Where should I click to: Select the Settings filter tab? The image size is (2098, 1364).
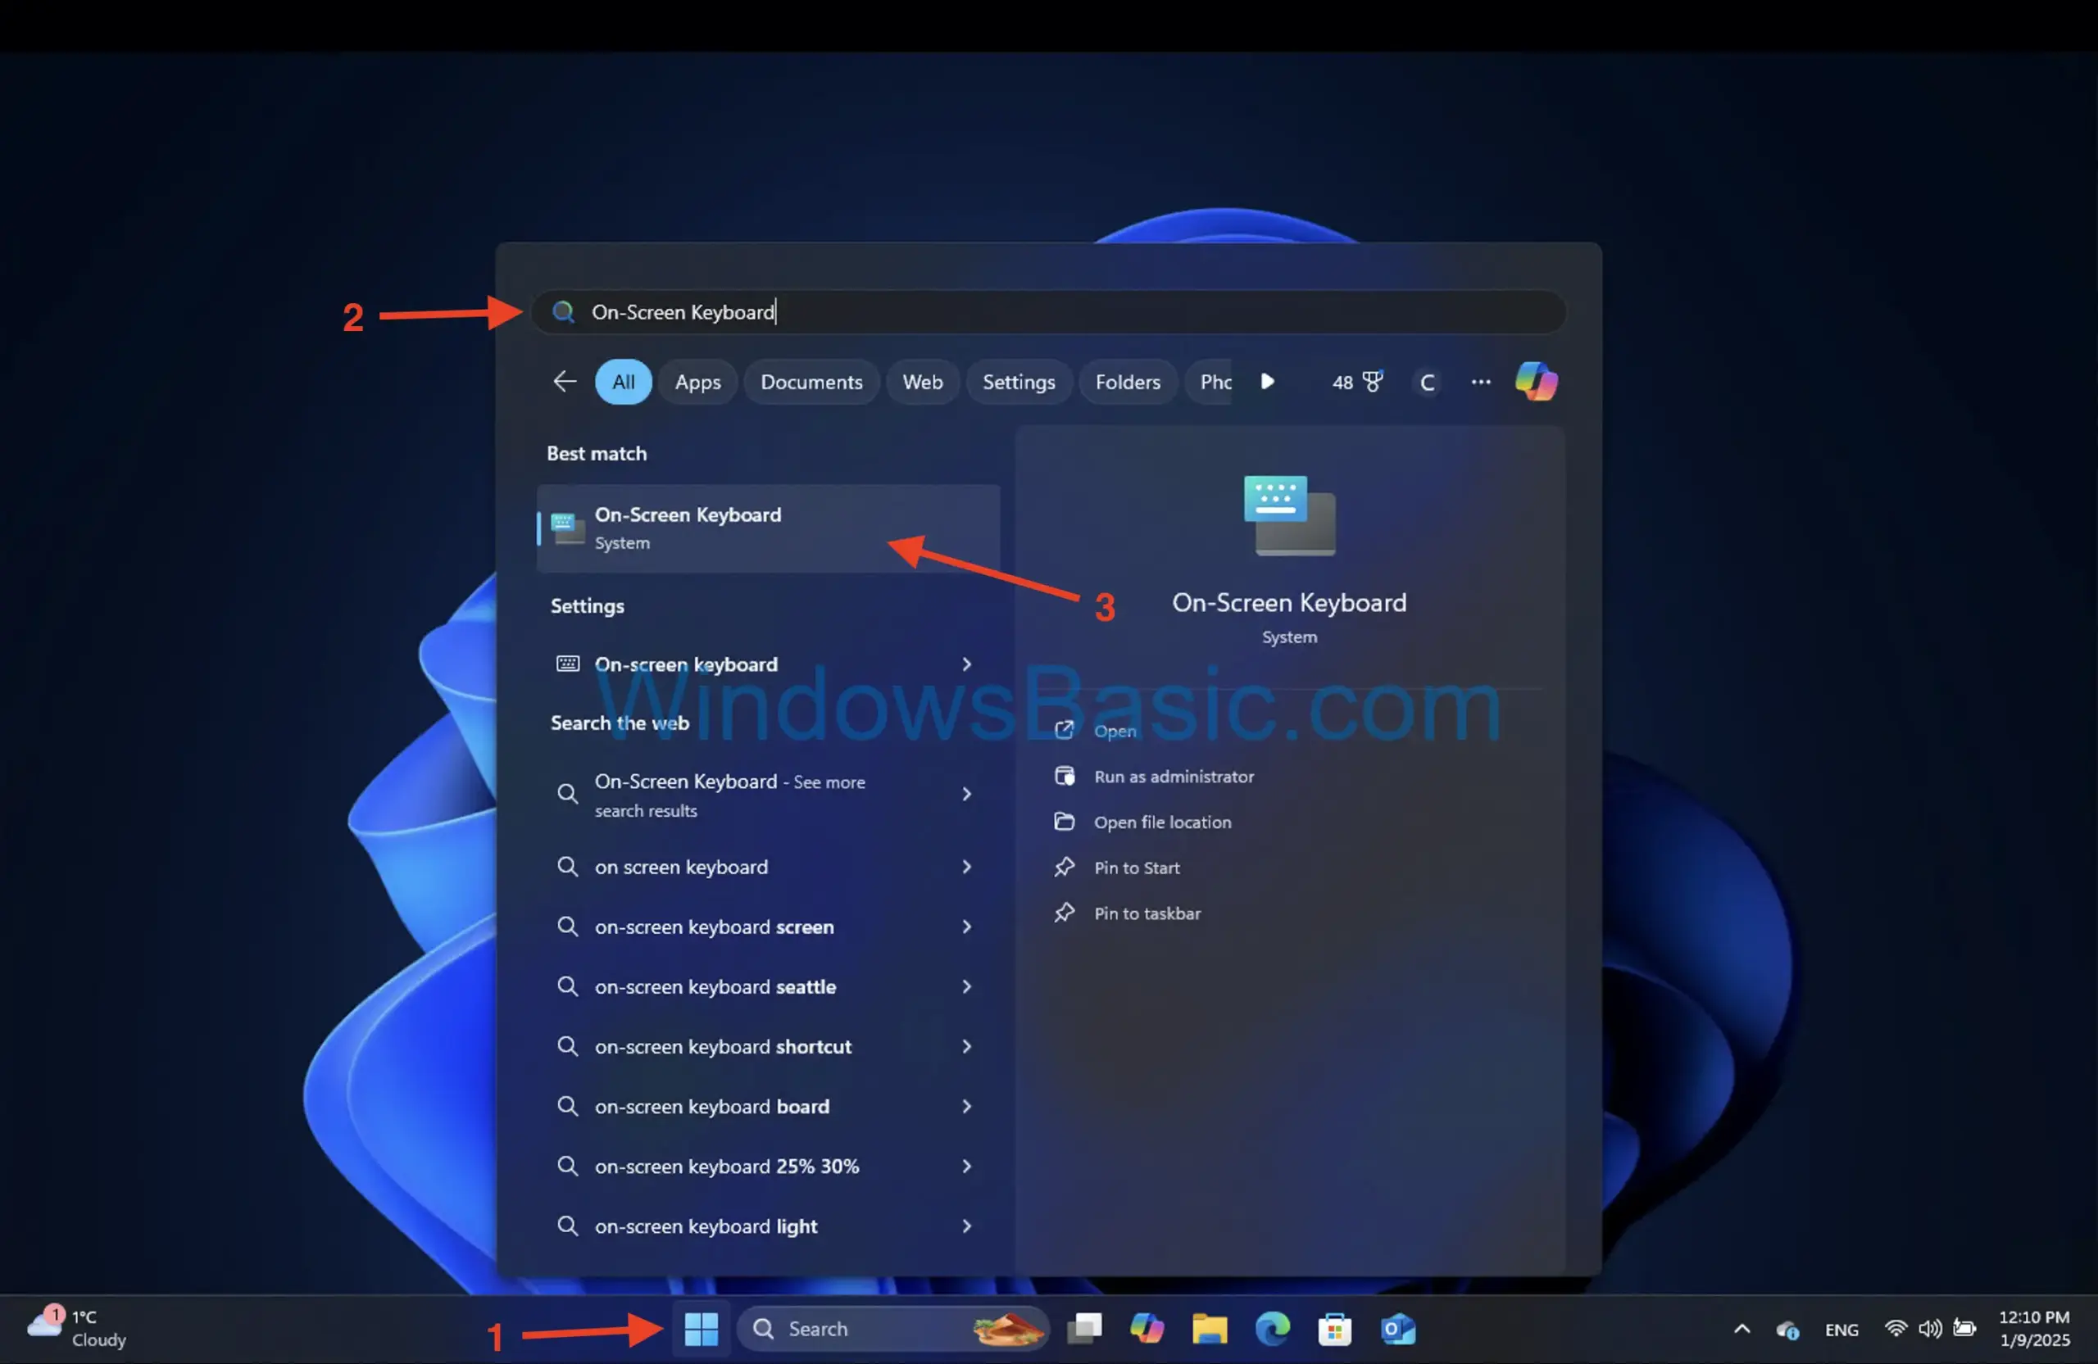point(1019,381)
